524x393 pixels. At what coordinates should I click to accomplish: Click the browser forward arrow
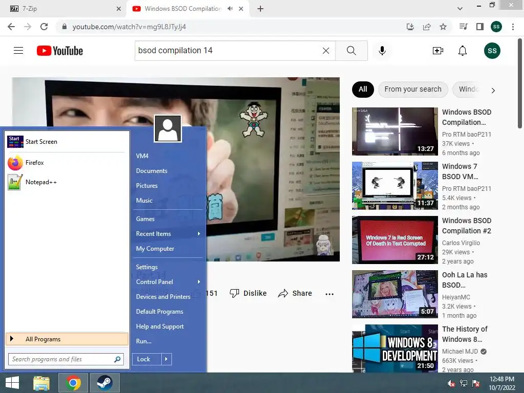point(28,27)
